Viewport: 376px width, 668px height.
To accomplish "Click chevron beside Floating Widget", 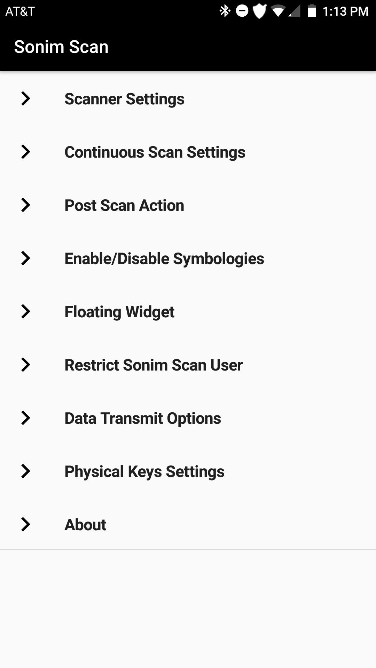I will pos(25,312).
